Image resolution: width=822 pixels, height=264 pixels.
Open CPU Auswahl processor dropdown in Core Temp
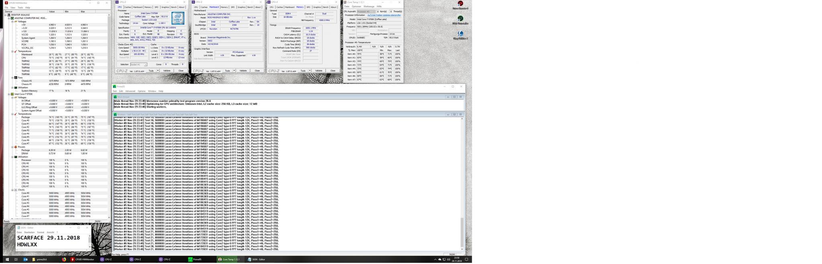pos(366,11)
